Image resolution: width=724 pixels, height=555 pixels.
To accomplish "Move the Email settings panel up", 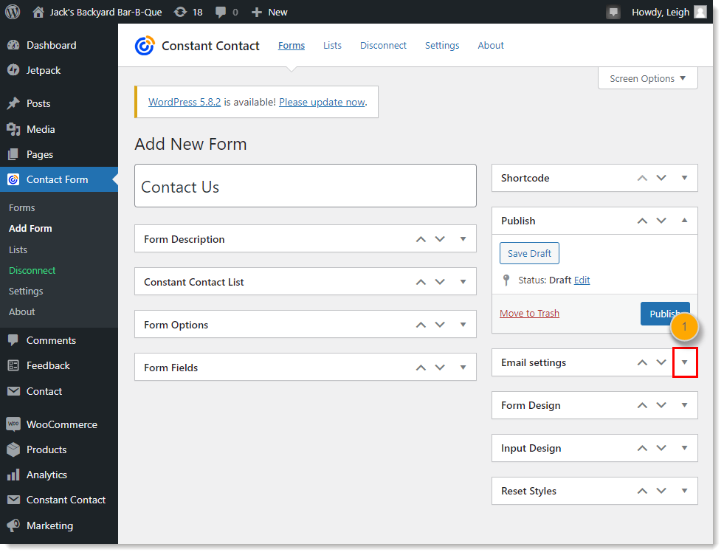I will click(642, 363).
